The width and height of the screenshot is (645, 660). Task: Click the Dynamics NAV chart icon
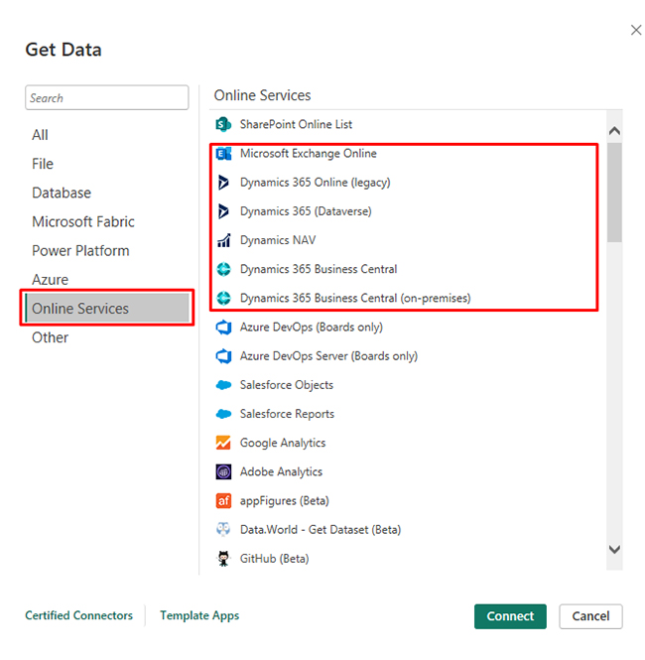pos(223,240)
